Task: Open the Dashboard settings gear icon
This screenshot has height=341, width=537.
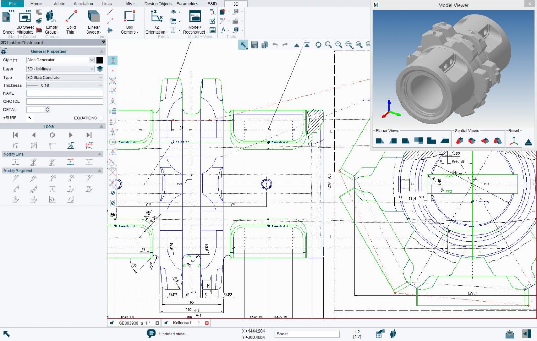Action: (x=3, y=51)
